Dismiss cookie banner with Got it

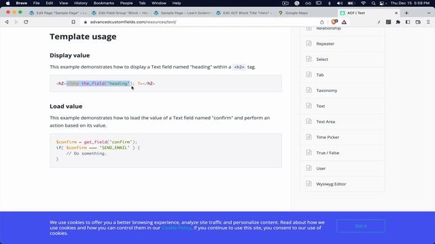[x=361, y=226]
